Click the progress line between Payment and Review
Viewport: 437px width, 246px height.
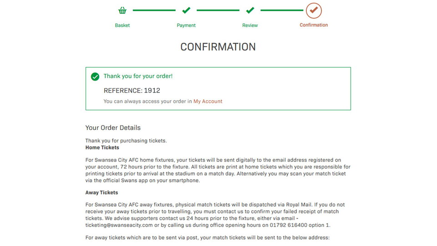(218, 10)
